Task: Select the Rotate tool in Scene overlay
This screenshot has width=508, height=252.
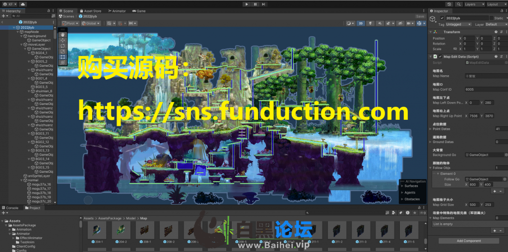Action: (x=63, y=46)
